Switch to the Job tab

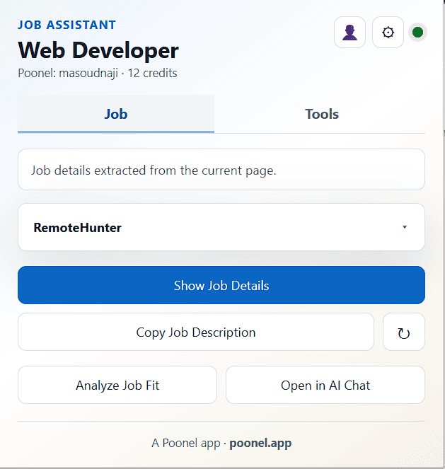coord(116,114)
